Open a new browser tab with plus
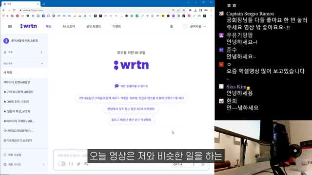The image size is (312, 175). coord(44,4)
